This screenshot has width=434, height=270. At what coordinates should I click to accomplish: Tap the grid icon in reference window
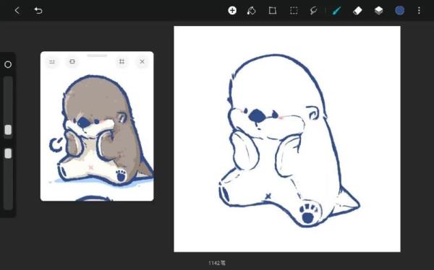coord(122,61)
